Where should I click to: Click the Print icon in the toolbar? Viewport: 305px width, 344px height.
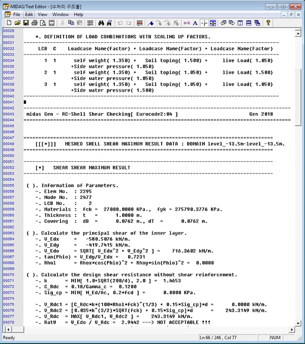pos(35,23)
